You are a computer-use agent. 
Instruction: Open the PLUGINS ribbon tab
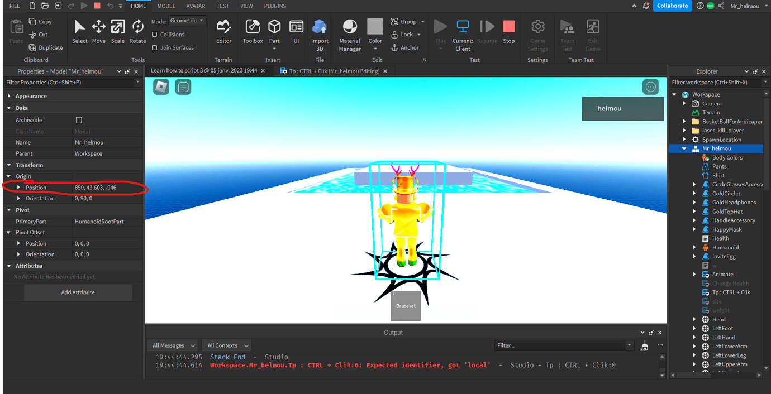pos(275,6)
